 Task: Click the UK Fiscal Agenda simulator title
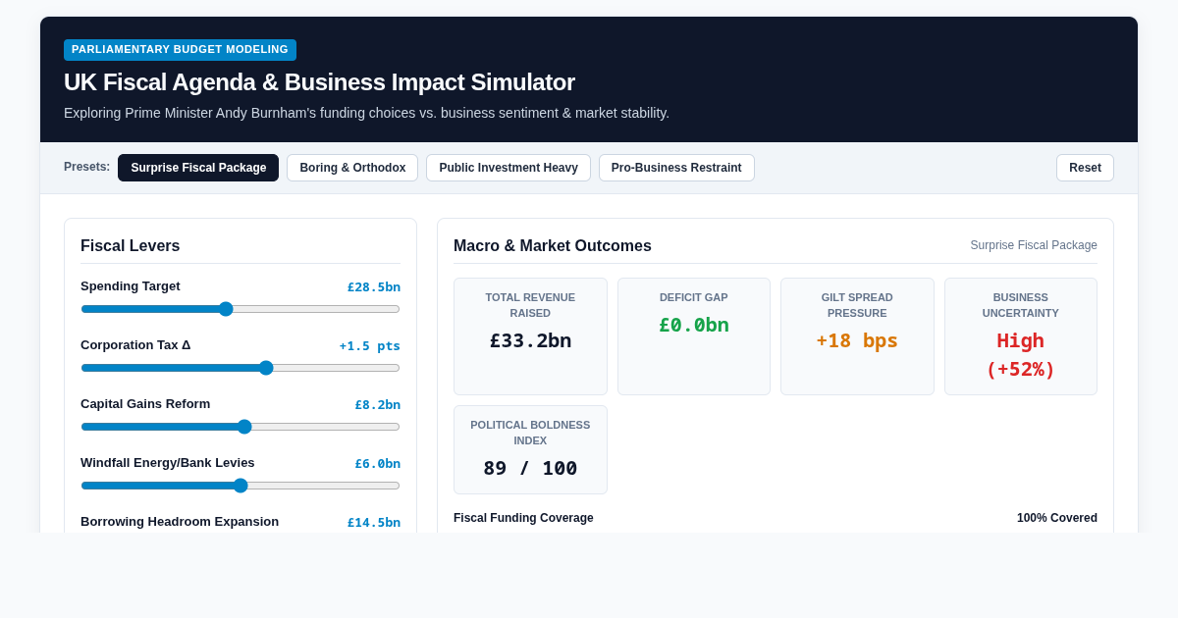(x=319, y=82)
